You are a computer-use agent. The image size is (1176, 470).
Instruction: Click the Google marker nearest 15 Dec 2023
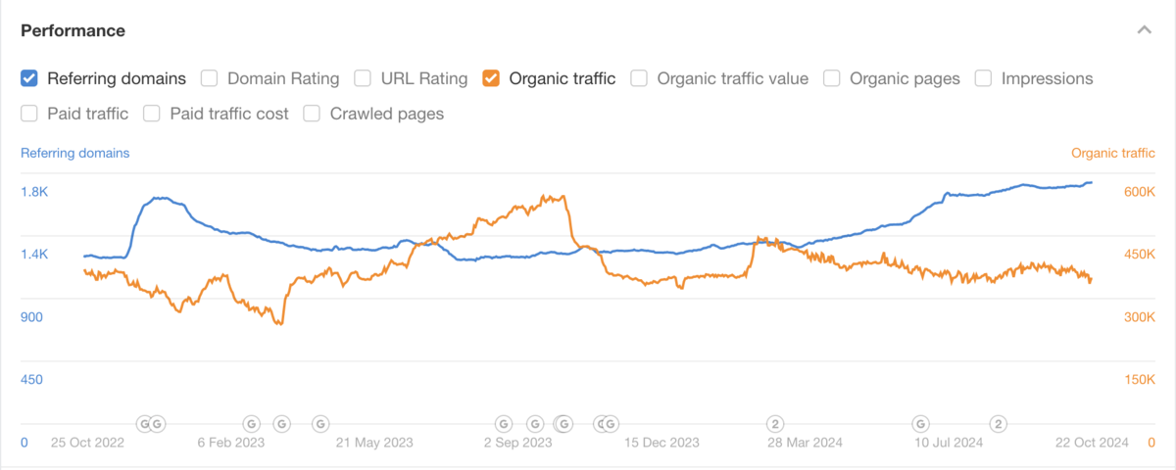click(x=610, y=424)
